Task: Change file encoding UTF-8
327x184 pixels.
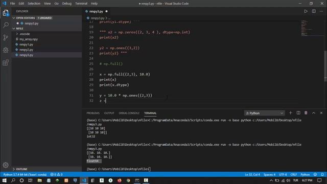Action: (x=283, y=174)
